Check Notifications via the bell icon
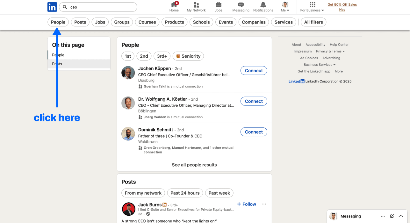 (263, 6)
